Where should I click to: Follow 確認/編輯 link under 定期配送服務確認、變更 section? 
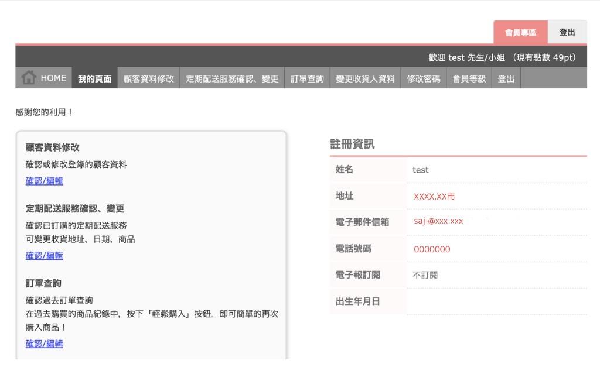point(45,255)
